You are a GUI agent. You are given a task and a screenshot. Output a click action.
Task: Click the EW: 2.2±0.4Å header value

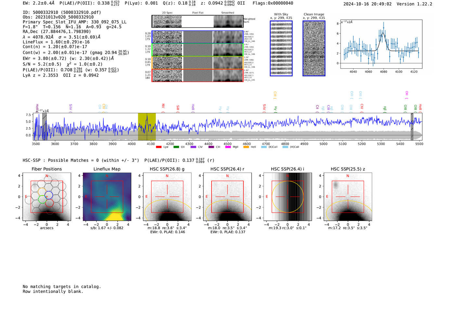click(x=39, y=3)
